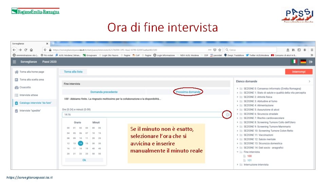
Task: Click the padlock icon in the address bar
Action: point(50,50)
